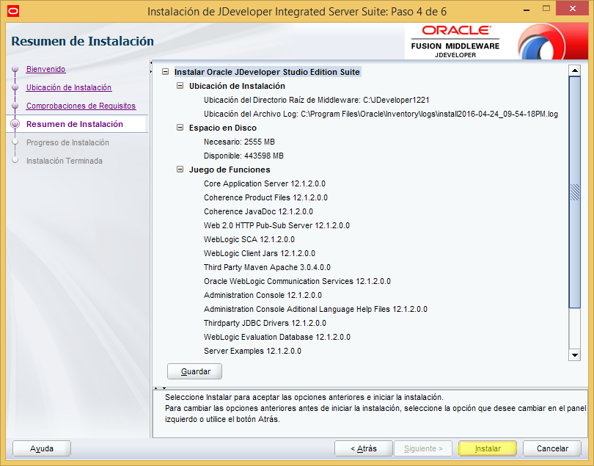Cancel the installer with Cancelar
This screenshot has width=594, height=466.
552,448
